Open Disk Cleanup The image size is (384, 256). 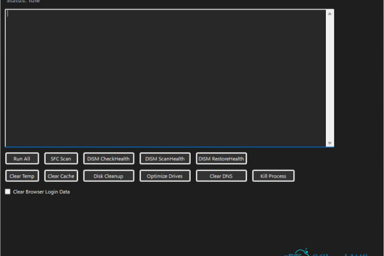tap(109, 176)
